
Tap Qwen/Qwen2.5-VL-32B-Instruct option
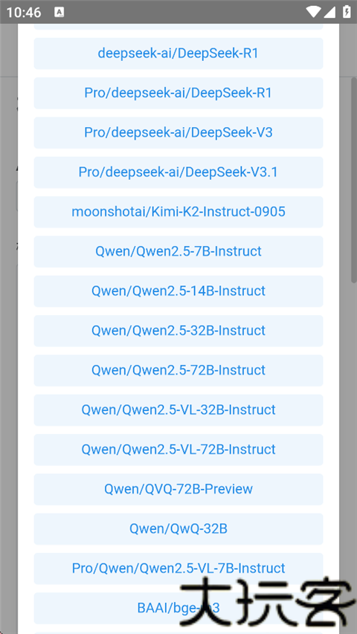point(178,410)
